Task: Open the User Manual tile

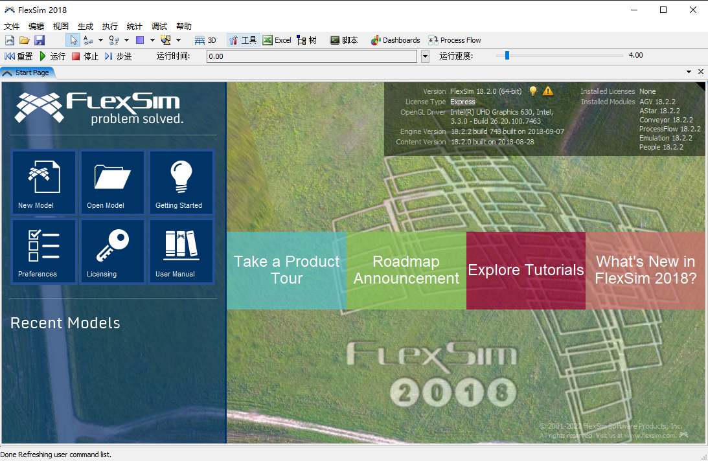Action: pos(181,251)
